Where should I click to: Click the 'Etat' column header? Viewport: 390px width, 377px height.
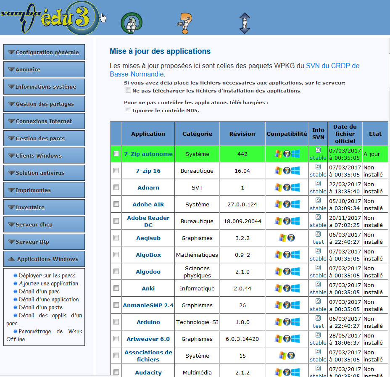point(375,134)
